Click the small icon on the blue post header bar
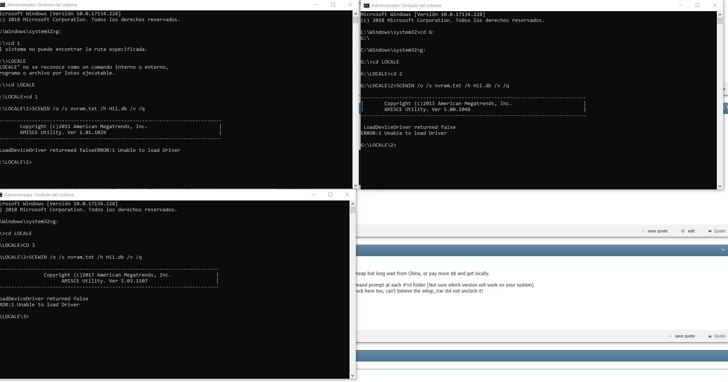 point(723,250)
